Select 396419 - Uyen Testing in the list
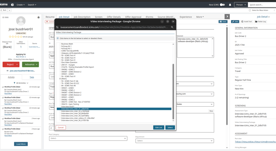Viewport: 276px width, 151px height. click(x=70, y=104)
